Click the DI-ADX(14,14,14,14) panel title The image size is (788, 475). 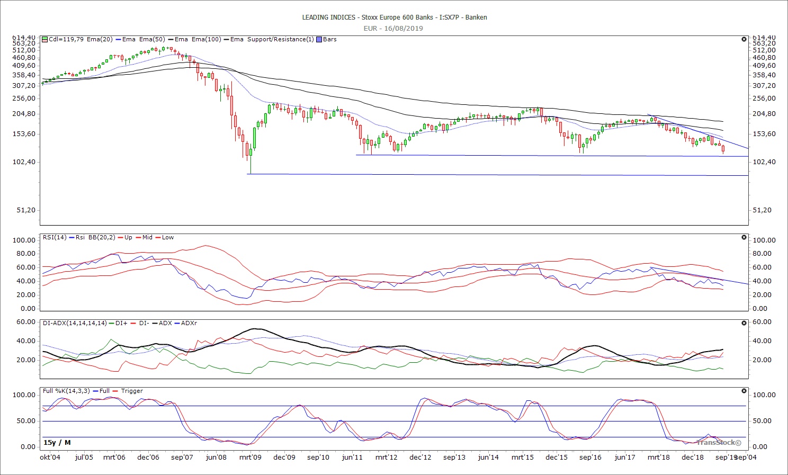tap(75, 323)
